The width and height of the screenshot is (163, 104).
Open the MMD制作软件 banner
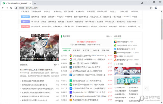pos(127,71)
